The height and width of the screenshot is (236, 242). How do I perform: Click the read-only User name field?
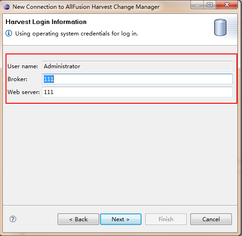click(x=137, y=66)
